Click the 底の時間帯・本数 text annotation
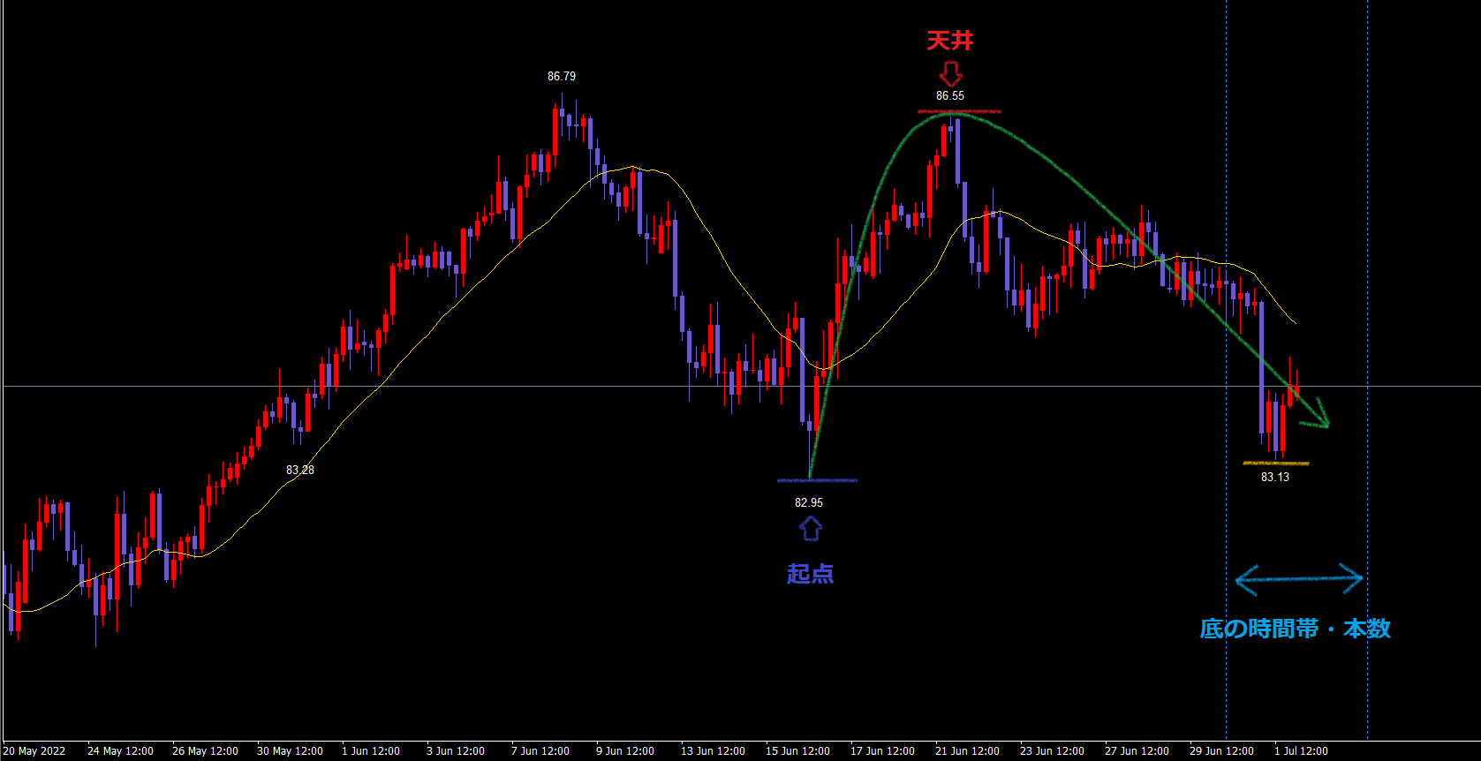 tap(1295, 629)
